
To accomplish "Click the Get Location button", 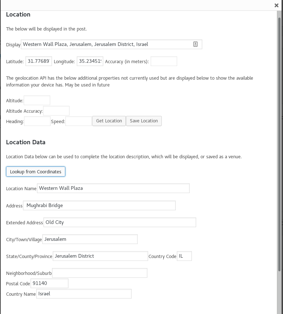I will coord(109,121).
